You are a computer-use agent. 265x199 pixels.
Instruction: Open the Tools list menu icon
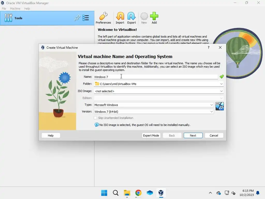tap(86, 18)
